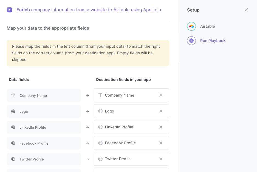This screenshot has height=172, width=257.
Task: Select the Airtable step label
Action: pyautogui.click(x=208, y=26)
